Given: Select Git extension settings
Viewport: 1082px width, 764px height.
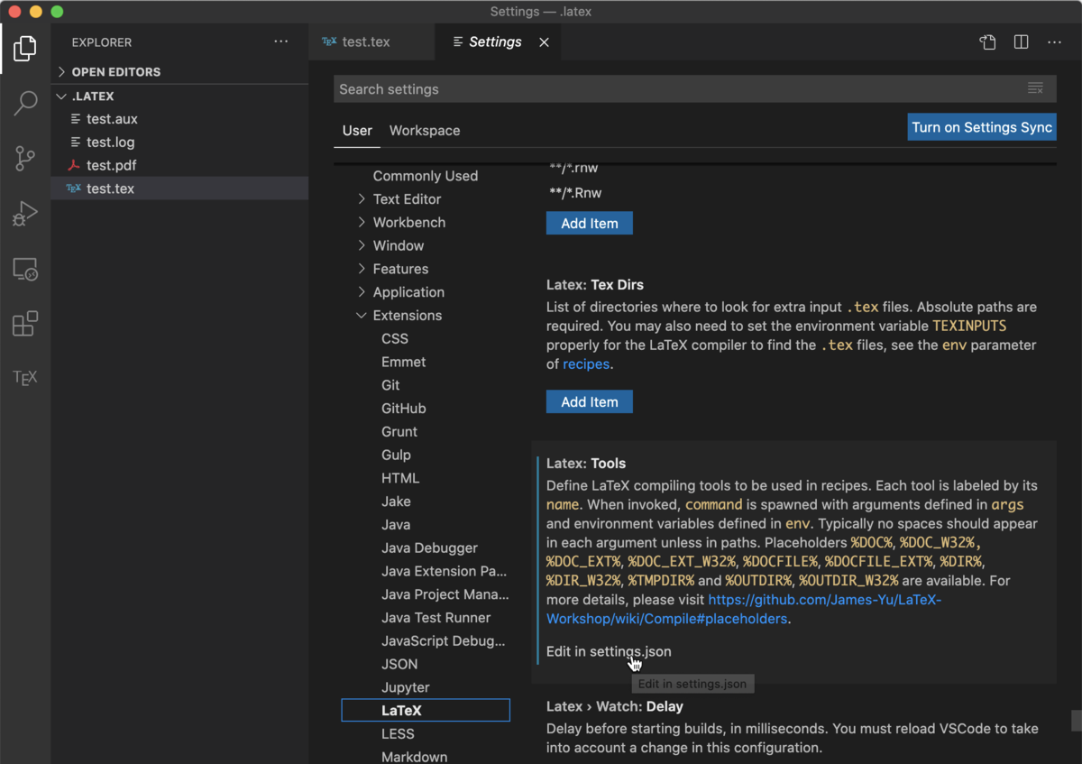Looking at the screenshot, I should (390, 385).
